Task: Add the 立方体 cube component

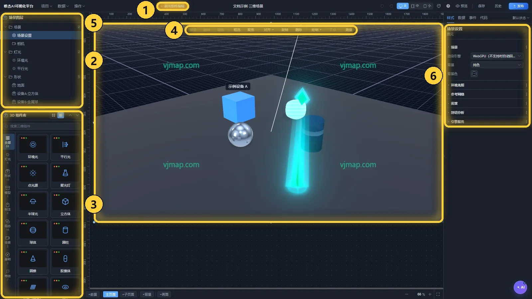Action: click(x=65, y=205)
